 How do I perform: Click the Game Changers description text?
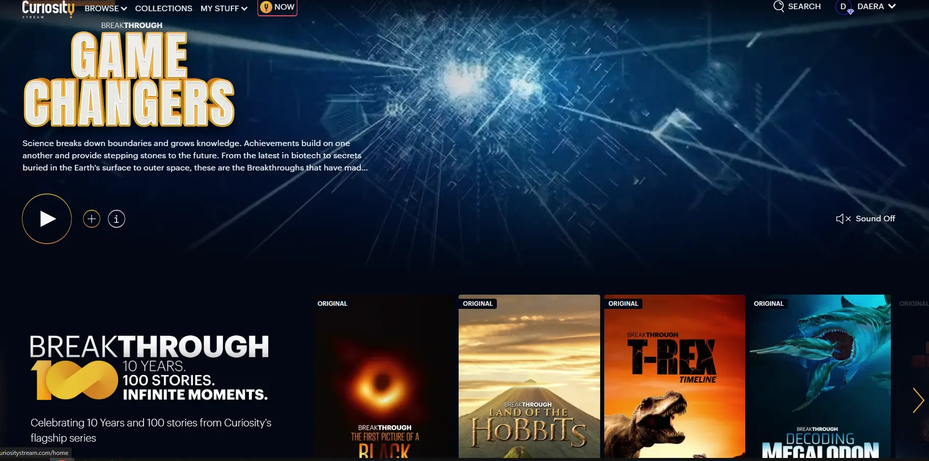[x=195, y=156]
